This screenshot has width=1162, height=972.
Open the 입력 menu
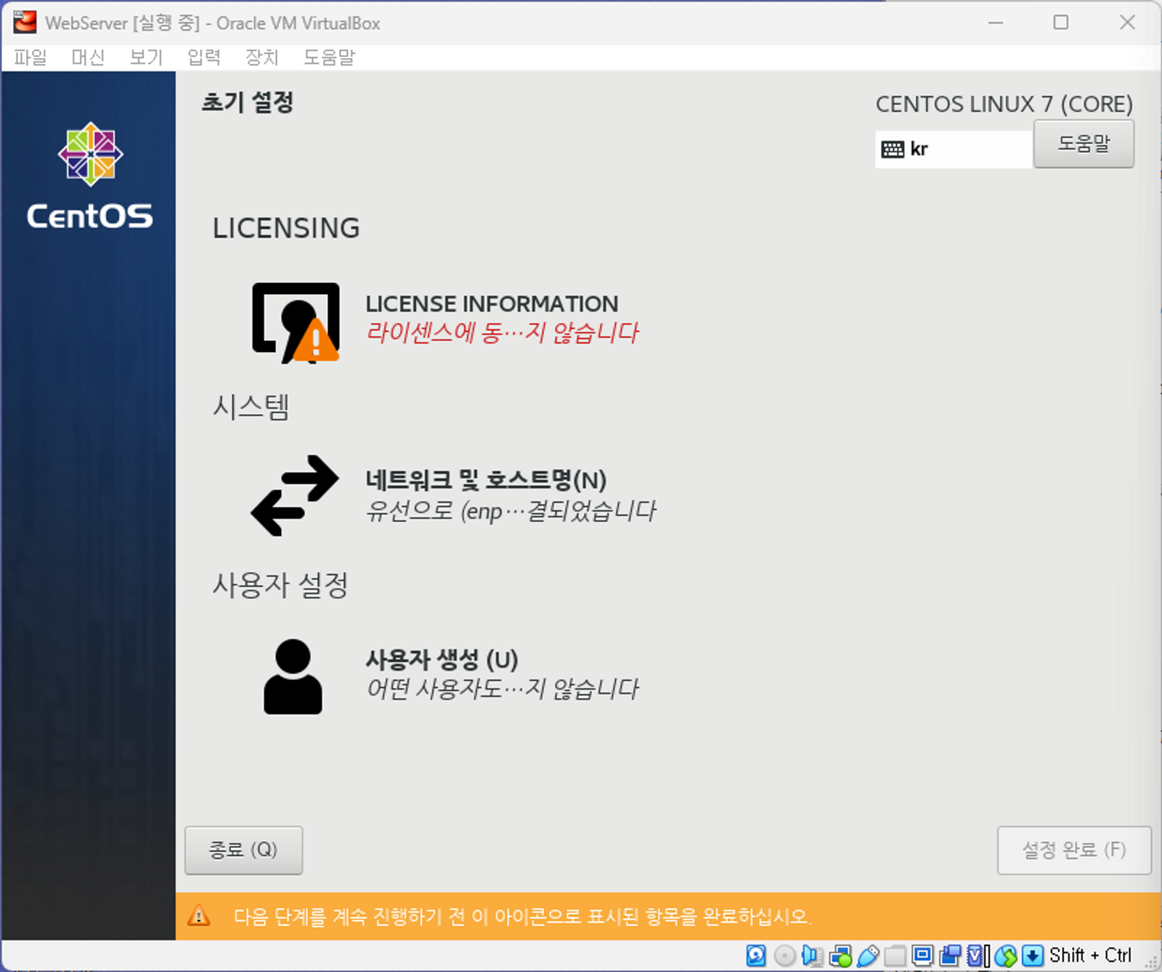point(204,57)
